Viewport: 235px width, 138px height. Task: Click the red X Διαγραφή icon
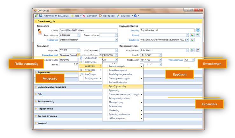point(84,16)
